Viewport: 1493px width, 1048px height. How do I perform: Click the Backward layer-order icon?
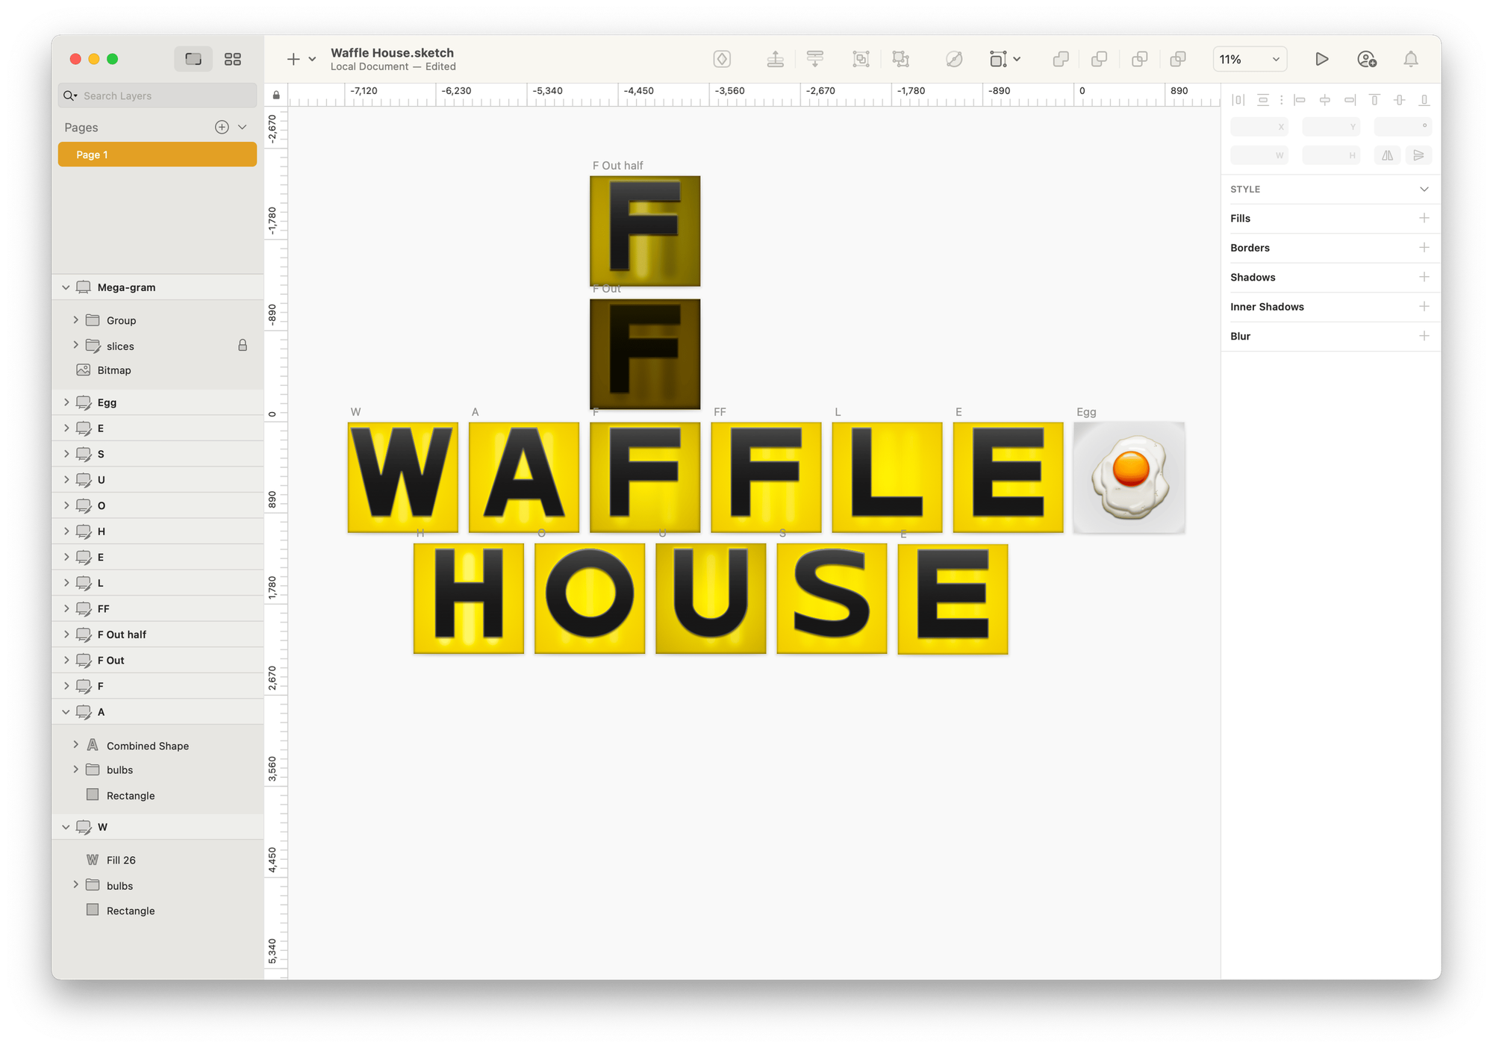(x=815, y=59)
